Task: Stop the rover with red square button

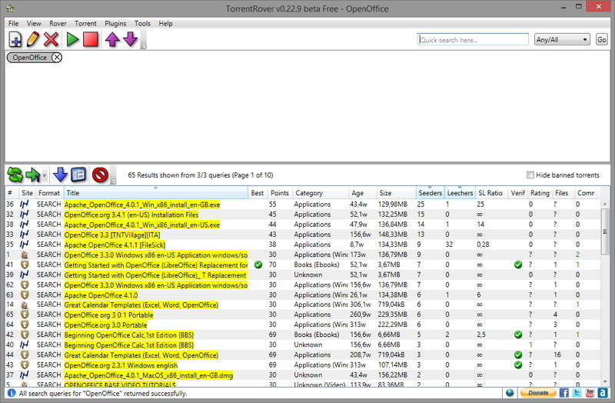Action: pos(91,40)
